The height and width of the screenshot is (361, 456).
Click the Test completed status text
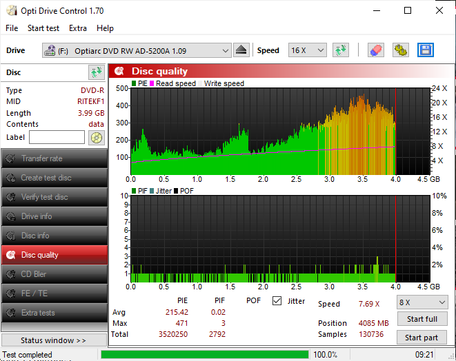27,355
